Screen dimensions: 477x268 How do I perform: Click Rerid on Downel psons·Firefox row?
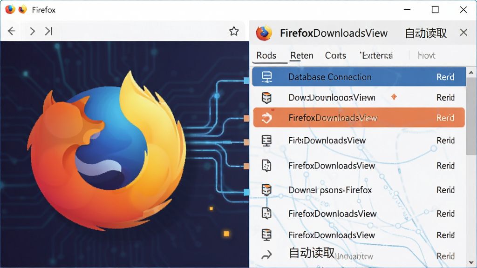pyautogui.click(x=446, y=190)
